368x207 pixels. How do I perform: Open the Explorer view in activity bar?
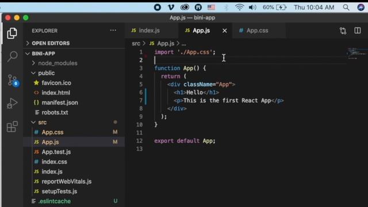12,33
